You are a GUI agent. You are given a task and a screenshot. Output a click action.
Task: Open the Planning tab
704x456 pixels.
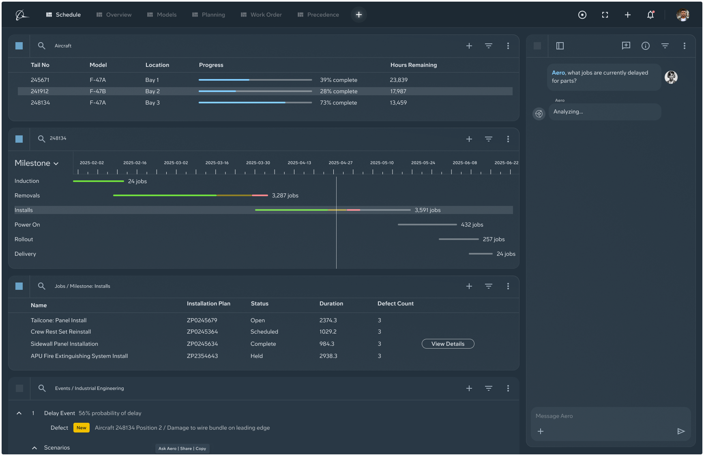[208, 15]
